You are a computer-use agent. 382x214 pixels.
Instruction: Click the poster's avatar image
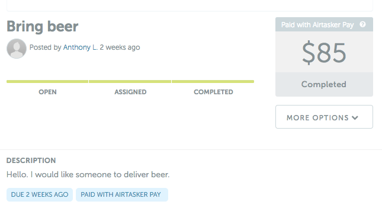(17, 49)
